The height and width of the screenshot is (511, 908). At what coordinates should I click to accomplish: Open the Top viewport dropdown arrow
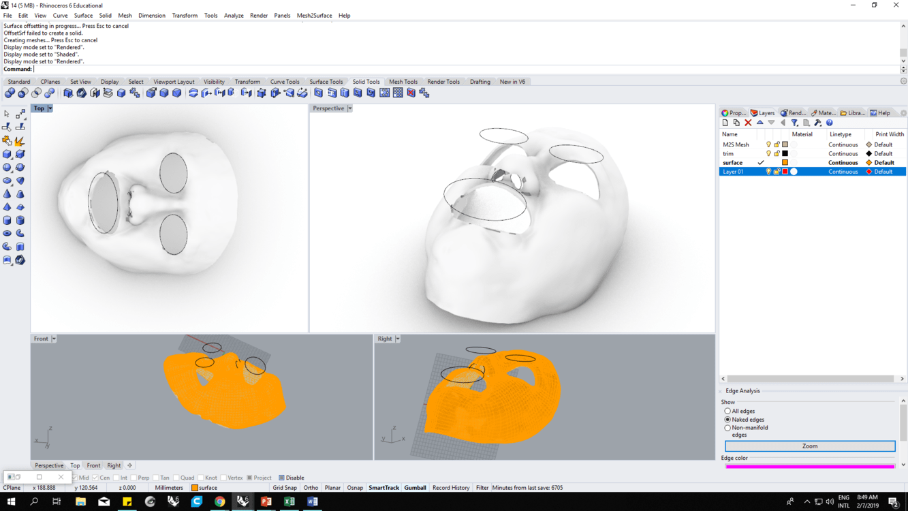click(x=50, y=108)
